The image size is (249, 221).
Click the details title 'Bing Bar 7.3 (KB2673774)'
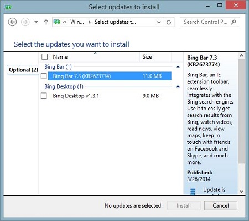[204, 61]
